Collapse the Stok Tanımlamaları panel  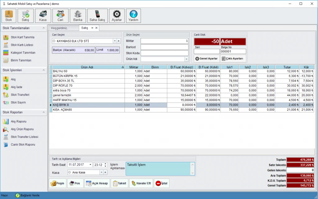(43, 28)
